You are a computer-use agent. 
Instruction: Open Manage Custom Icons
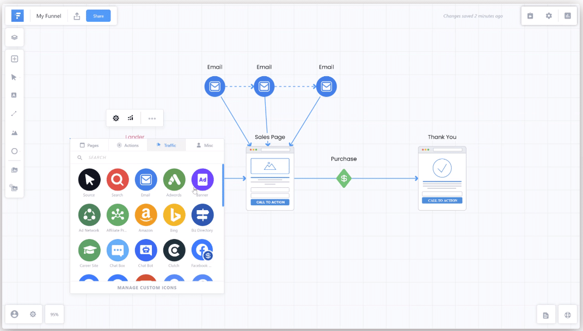click(x=147, y=287)
